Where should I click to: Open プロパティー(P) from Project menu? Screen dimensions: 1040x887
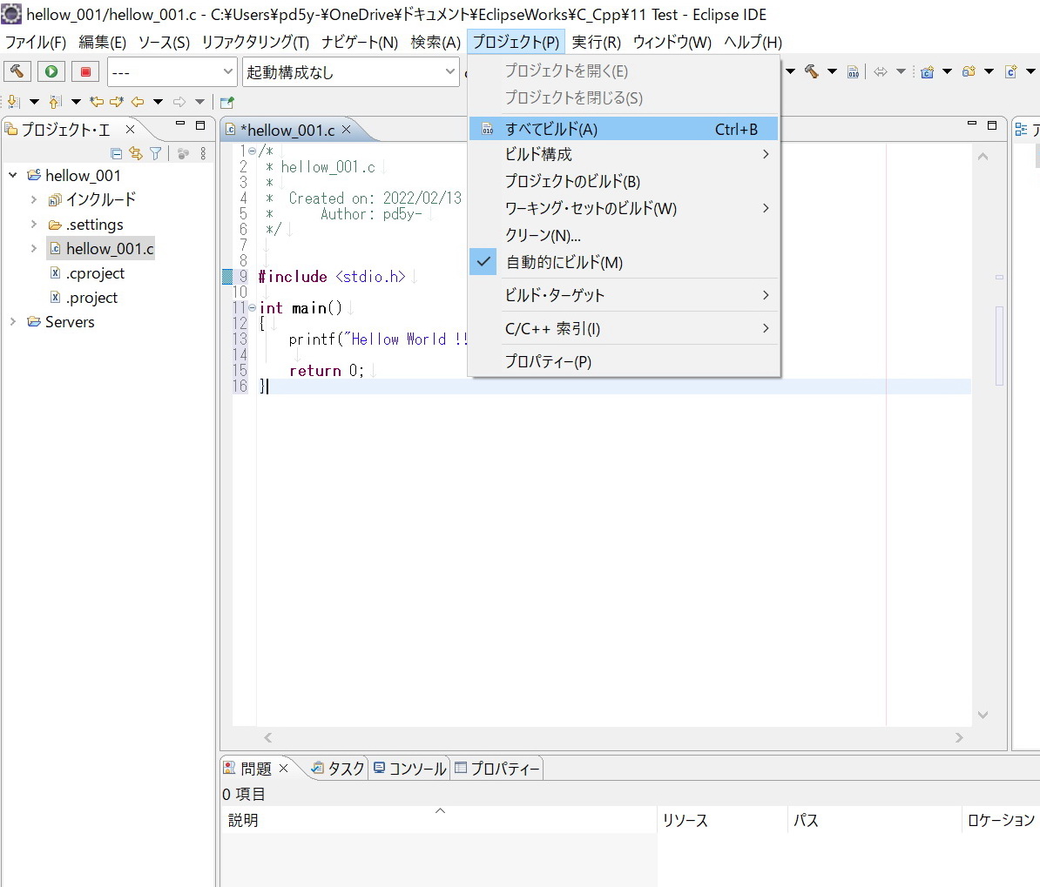pyautogui.click(x=624, y=362)
